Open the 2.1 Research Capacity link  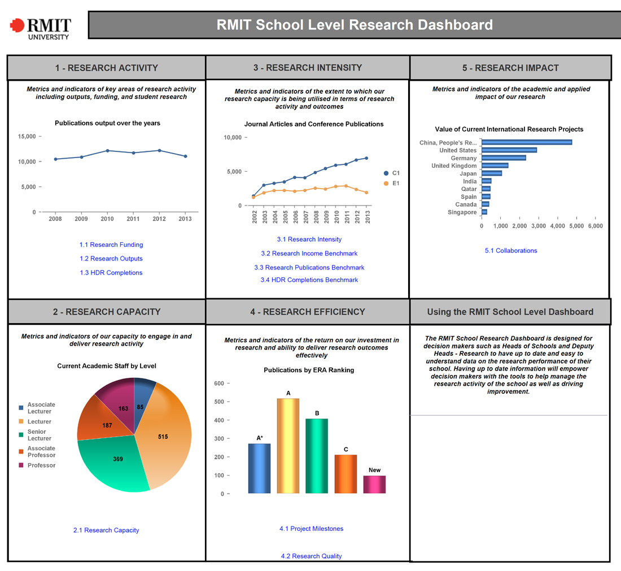(106, 530)
